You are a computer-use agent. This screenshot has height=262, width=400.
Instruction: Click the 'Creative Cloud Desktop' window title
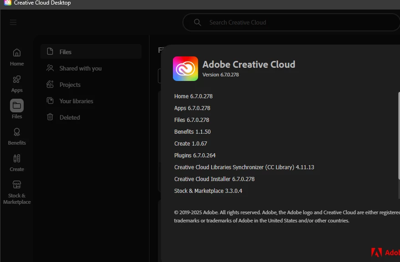(x=42, y=3)
